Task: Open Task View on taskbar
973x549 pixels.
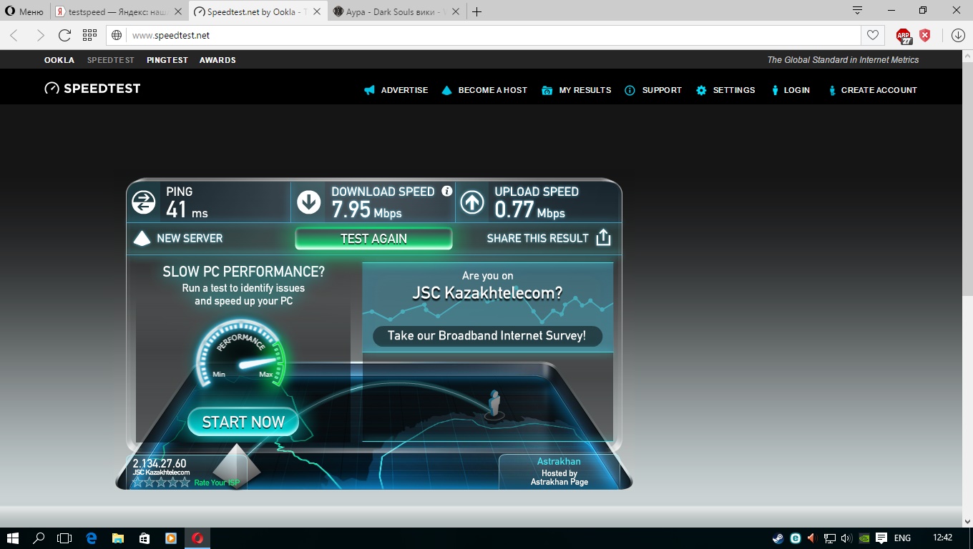Action: (65, 538)
